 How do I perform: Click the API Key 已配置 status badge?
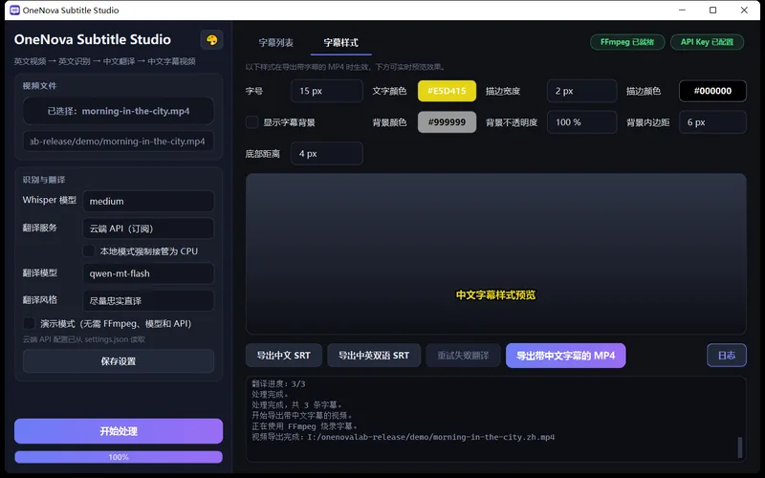coord(707,42)
